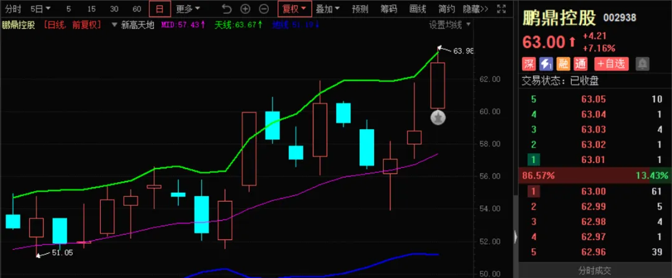Screen dimensions: 672x278
Task: Switch to the 分时 intraday view
Action: tap(13, 9)
